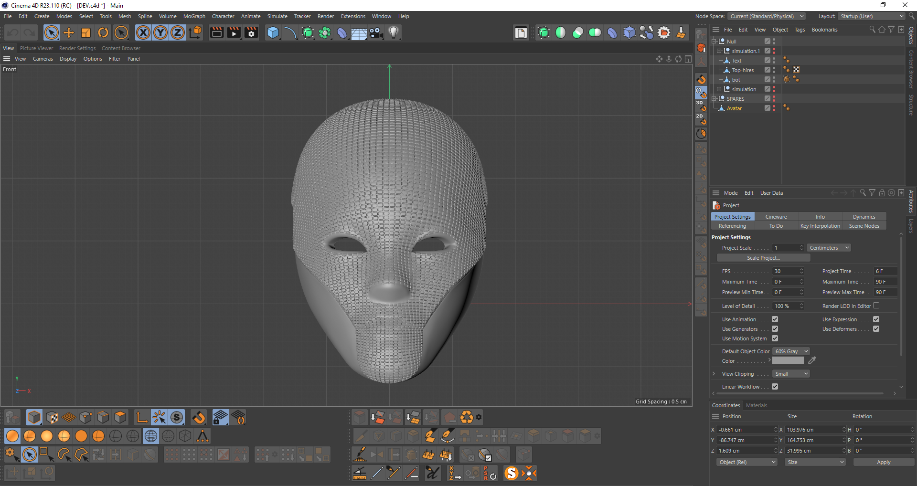
Task: Expand the SPARES null in tree
Action: [x=714, y=99]
